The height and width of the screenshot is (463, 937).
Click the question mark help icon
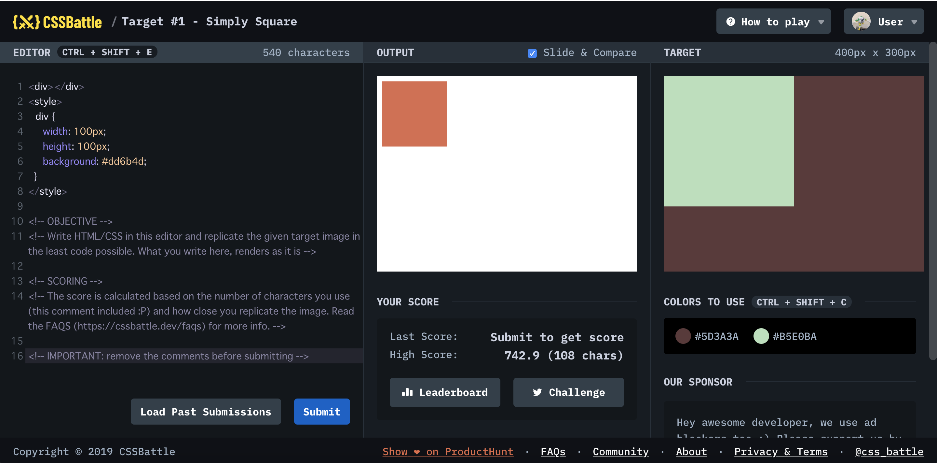coord(730,22)
